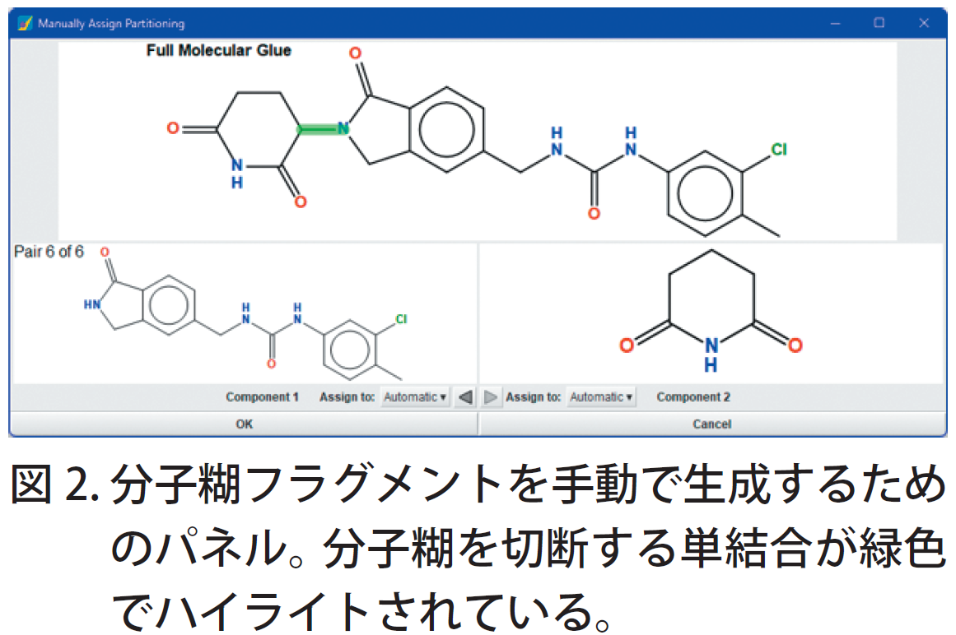Image resolution: width=956 pixels, height=635 pixels.
Task: Click the 'Component 2' label
Action: tap(693, 397)
